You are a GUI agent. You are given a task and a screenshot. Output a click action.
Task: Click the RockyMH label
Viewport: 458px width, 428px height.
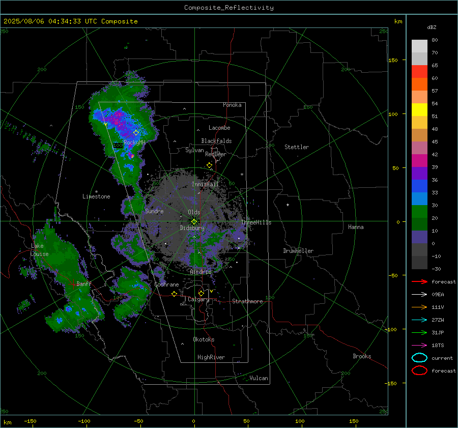coord(134,142)
